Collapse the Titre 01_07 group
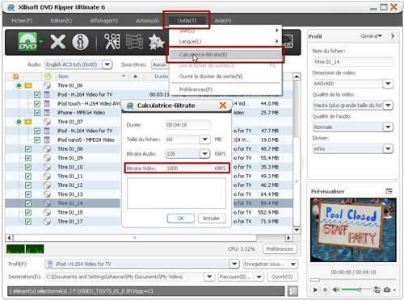This screenshot has height=300, width=404. point(19,122)
